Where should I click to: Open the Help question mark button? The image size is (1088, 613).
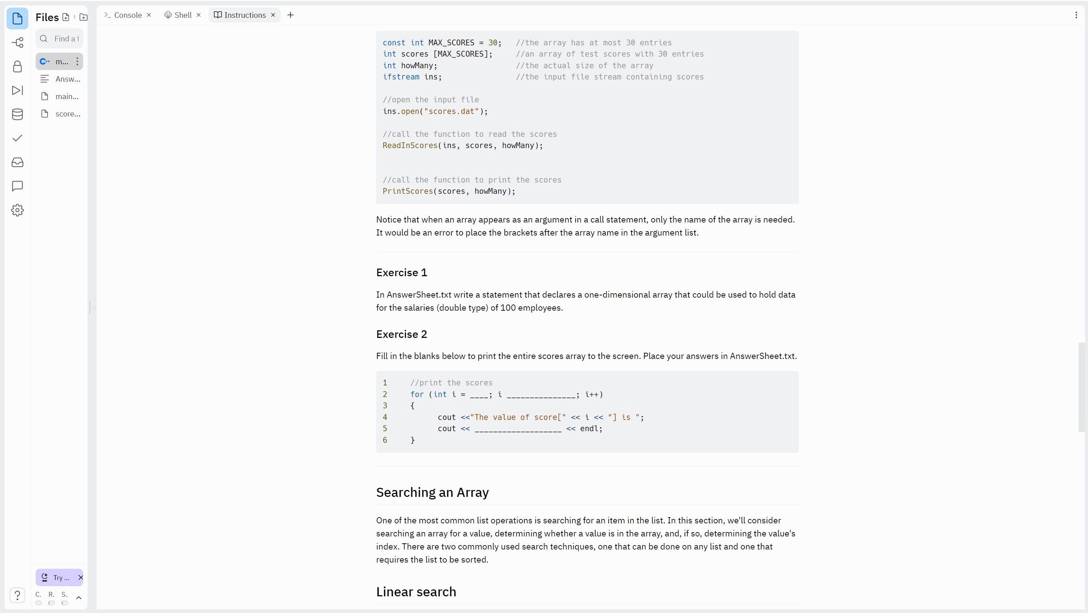(x=17, y=595)
